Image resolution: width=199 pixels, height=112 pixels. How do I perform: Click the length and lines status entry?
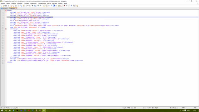(x=129, y=108)
